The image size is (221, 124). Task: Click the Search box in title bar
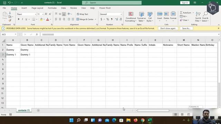tap(112, 3)
